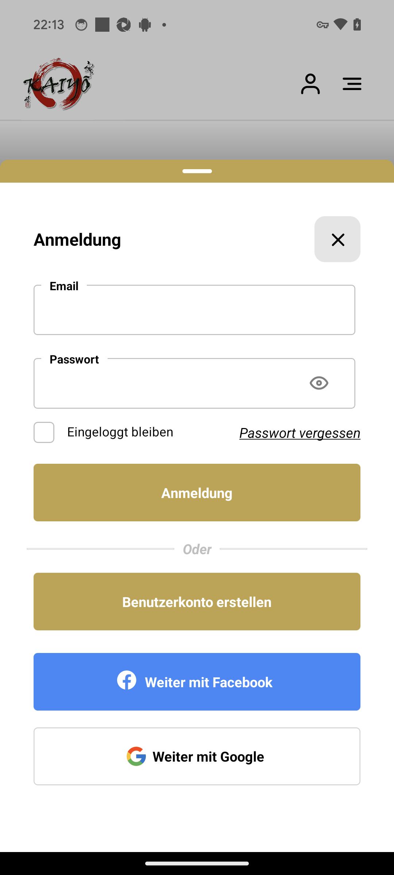Open the Passwort vergessen link
This screenshot has height=875, width=394.
tap(300, 433)
